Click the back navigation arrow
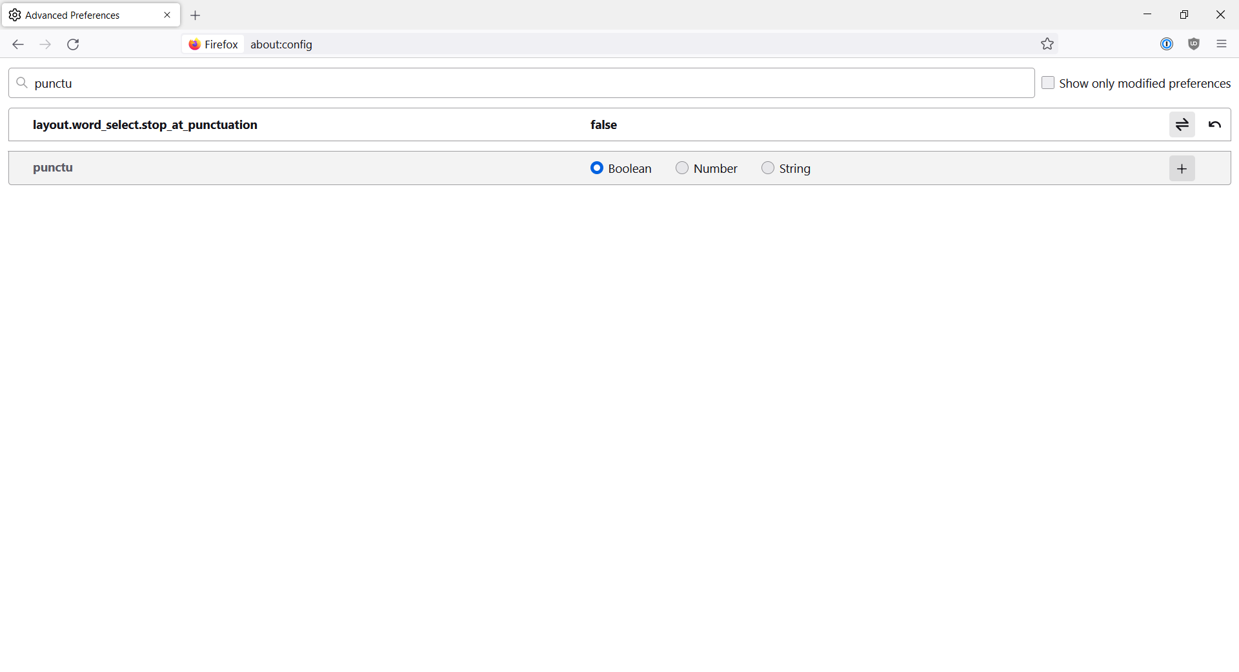This screenshot has width=1239, height=672. pyautogui.click(x=17, y=44)
